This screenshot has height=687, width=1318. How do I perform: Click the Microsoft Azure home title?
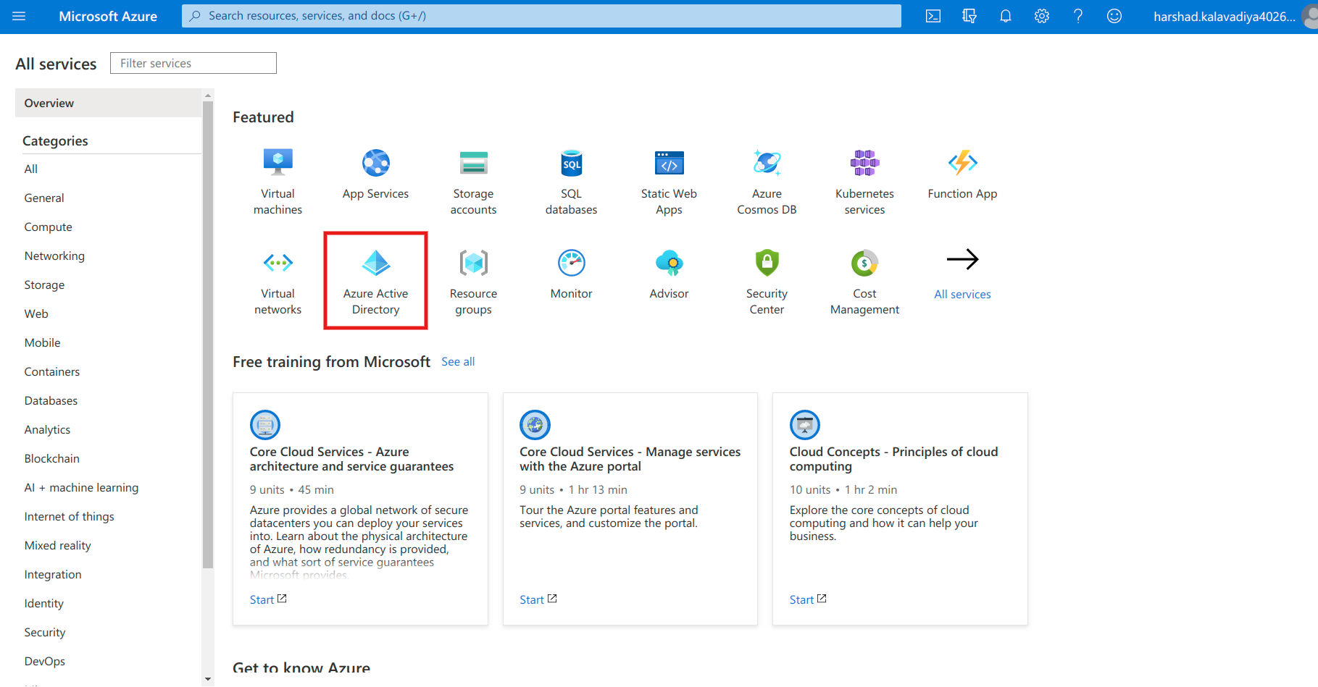tap(108, 16)
